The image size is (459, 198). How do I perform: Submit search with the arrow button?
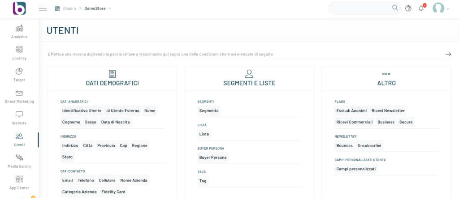pyautogui.click(x=448, y=54)
